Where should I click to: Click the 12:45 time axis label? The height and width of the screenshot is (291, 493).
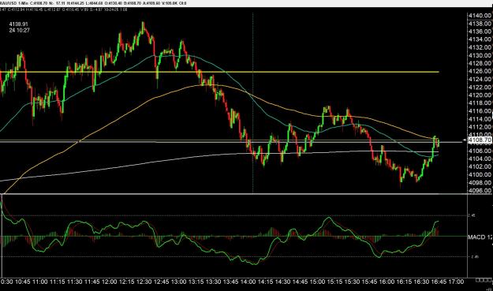point(161,282)
